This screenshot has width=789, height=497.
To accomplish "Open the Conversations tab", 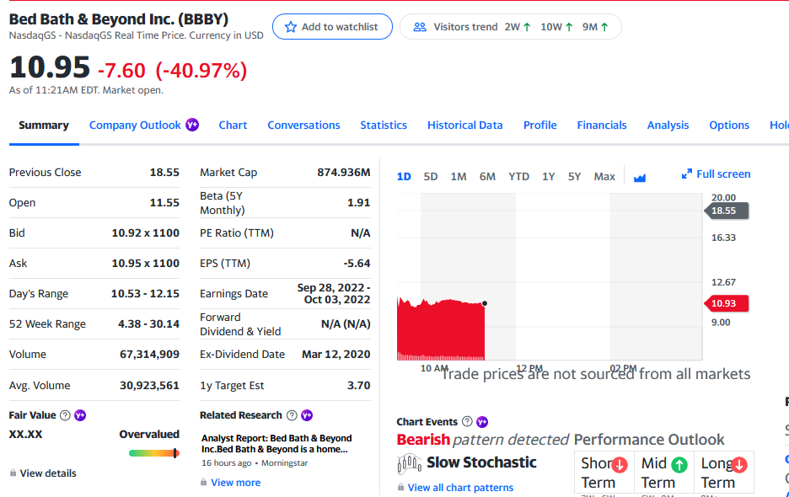I will pyautogui.click(x=304, y=126).
